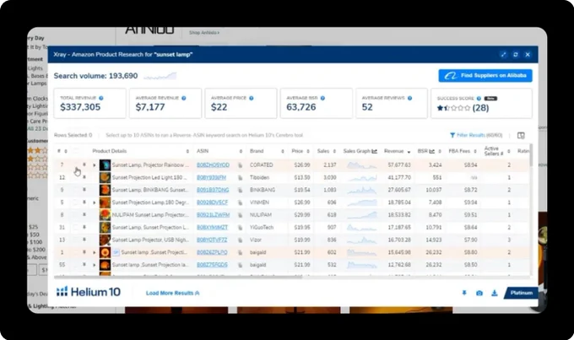
Task: Open Average Revenue help tooltip icon
Action: tap(184, 98)
